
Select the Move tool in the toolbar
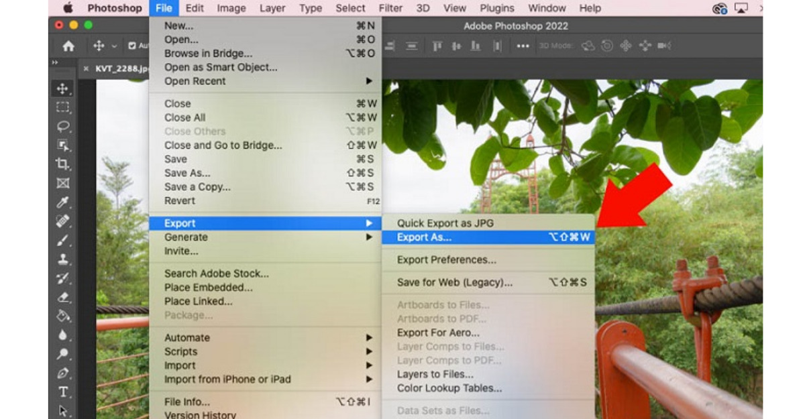(63, 88)
